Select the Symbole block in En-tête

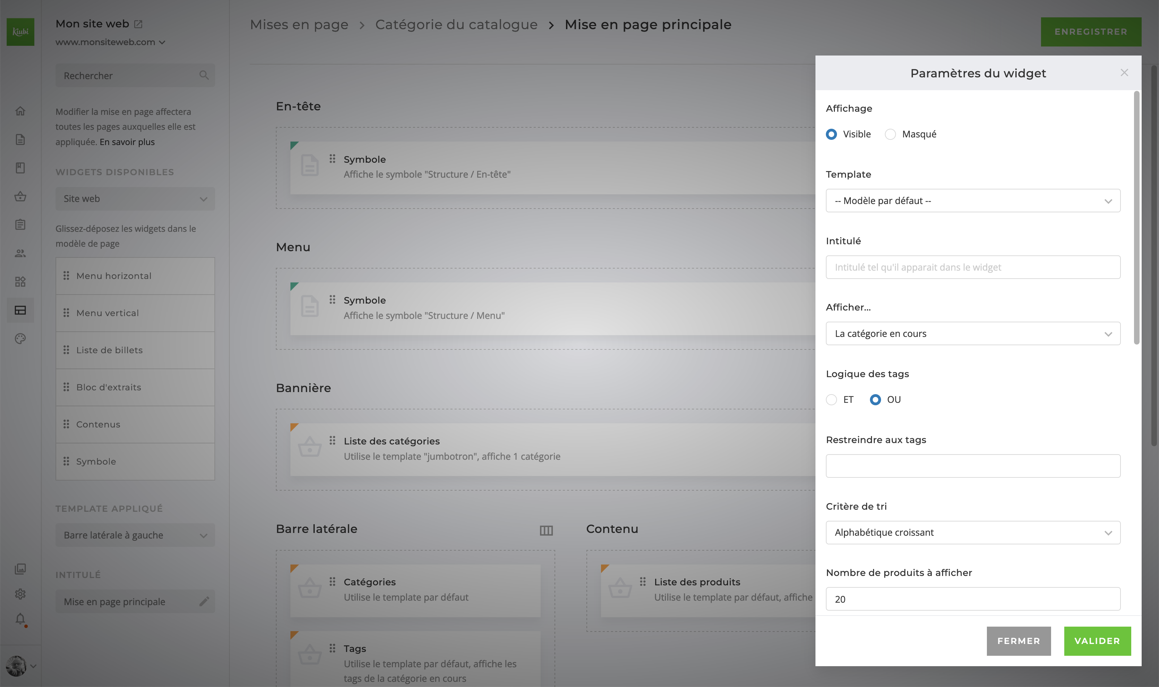(x=553, y=168)
